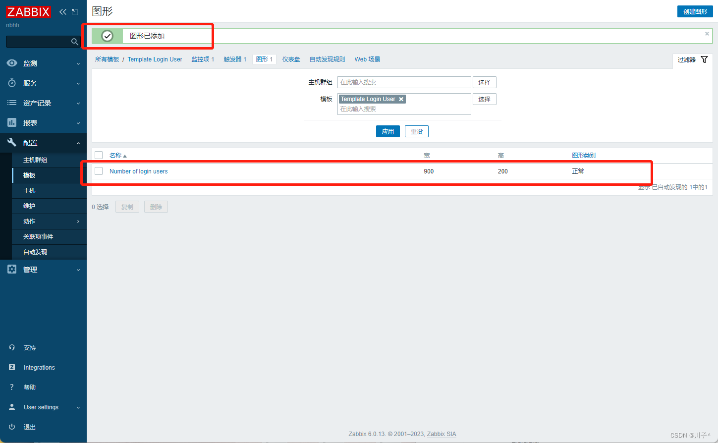Toggle the 过滤器 filter tab
The width and height of the screenshot is (718, 443).
692,59
